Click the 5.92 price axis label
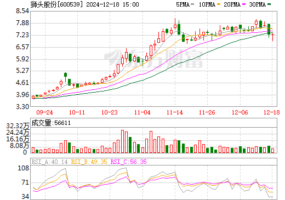The image size is (285, 200). 22,59
